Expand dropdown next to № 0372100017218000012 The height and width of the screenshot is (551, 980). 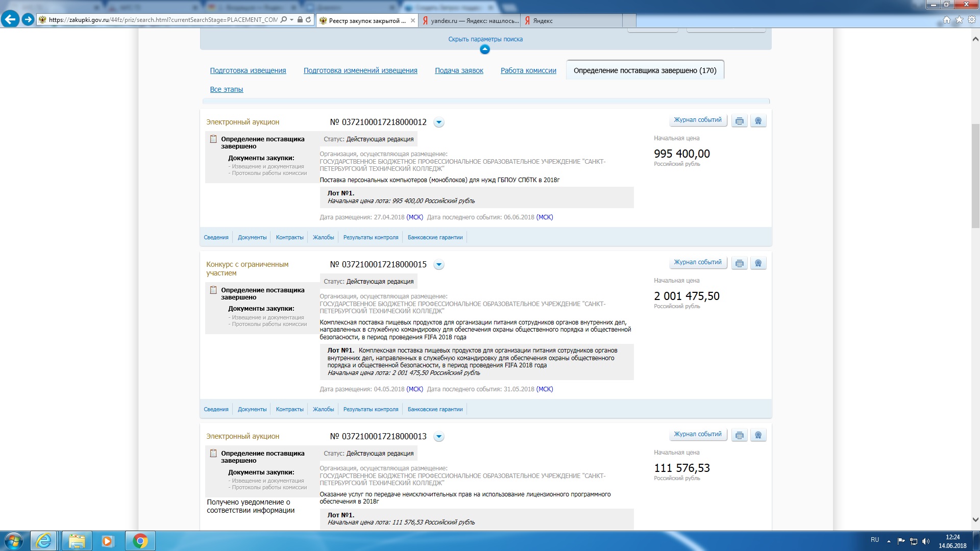tap(439, 122)
